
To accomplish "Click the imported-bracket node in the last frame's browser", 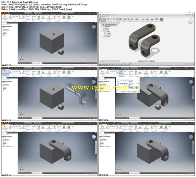I will click(x=105, y=146).
